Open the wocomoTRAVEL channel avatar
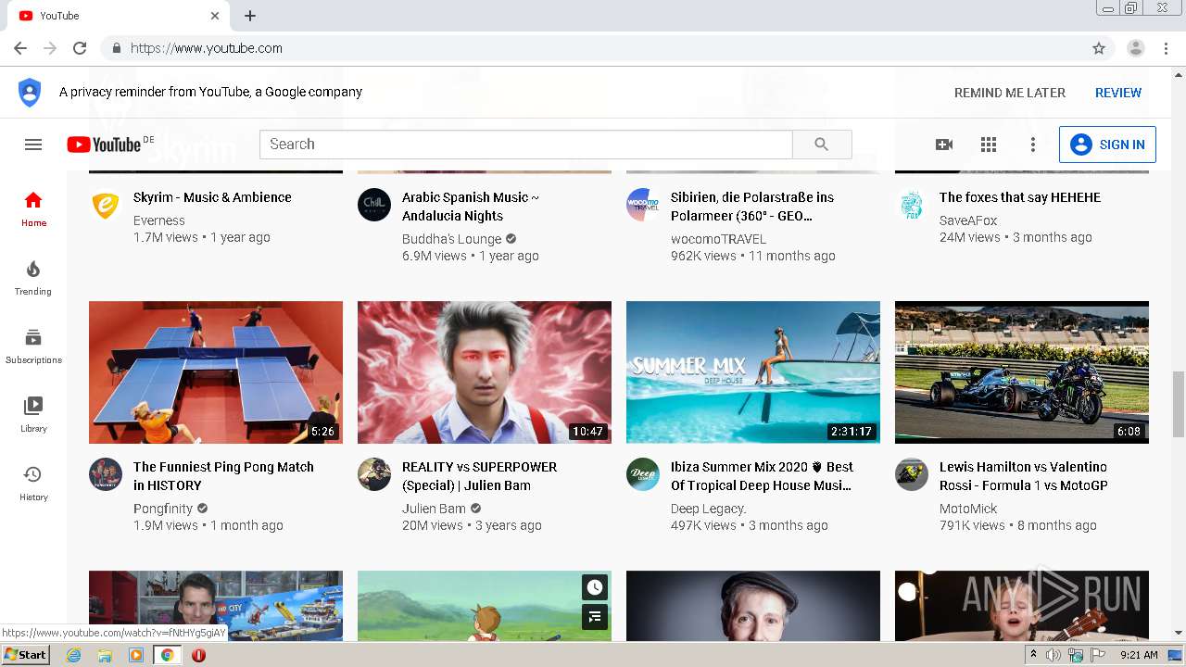Viewport: 1186px width, 667px height. (x=643, y=206)
